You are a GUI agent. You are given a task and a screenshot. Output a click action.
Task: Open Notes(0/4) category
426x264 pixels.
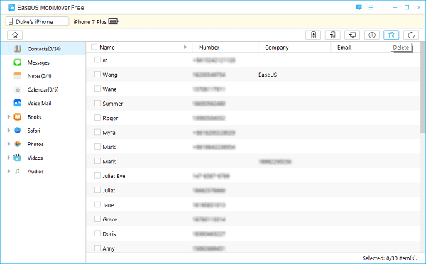pyautogui.click(x=39, y=76)
